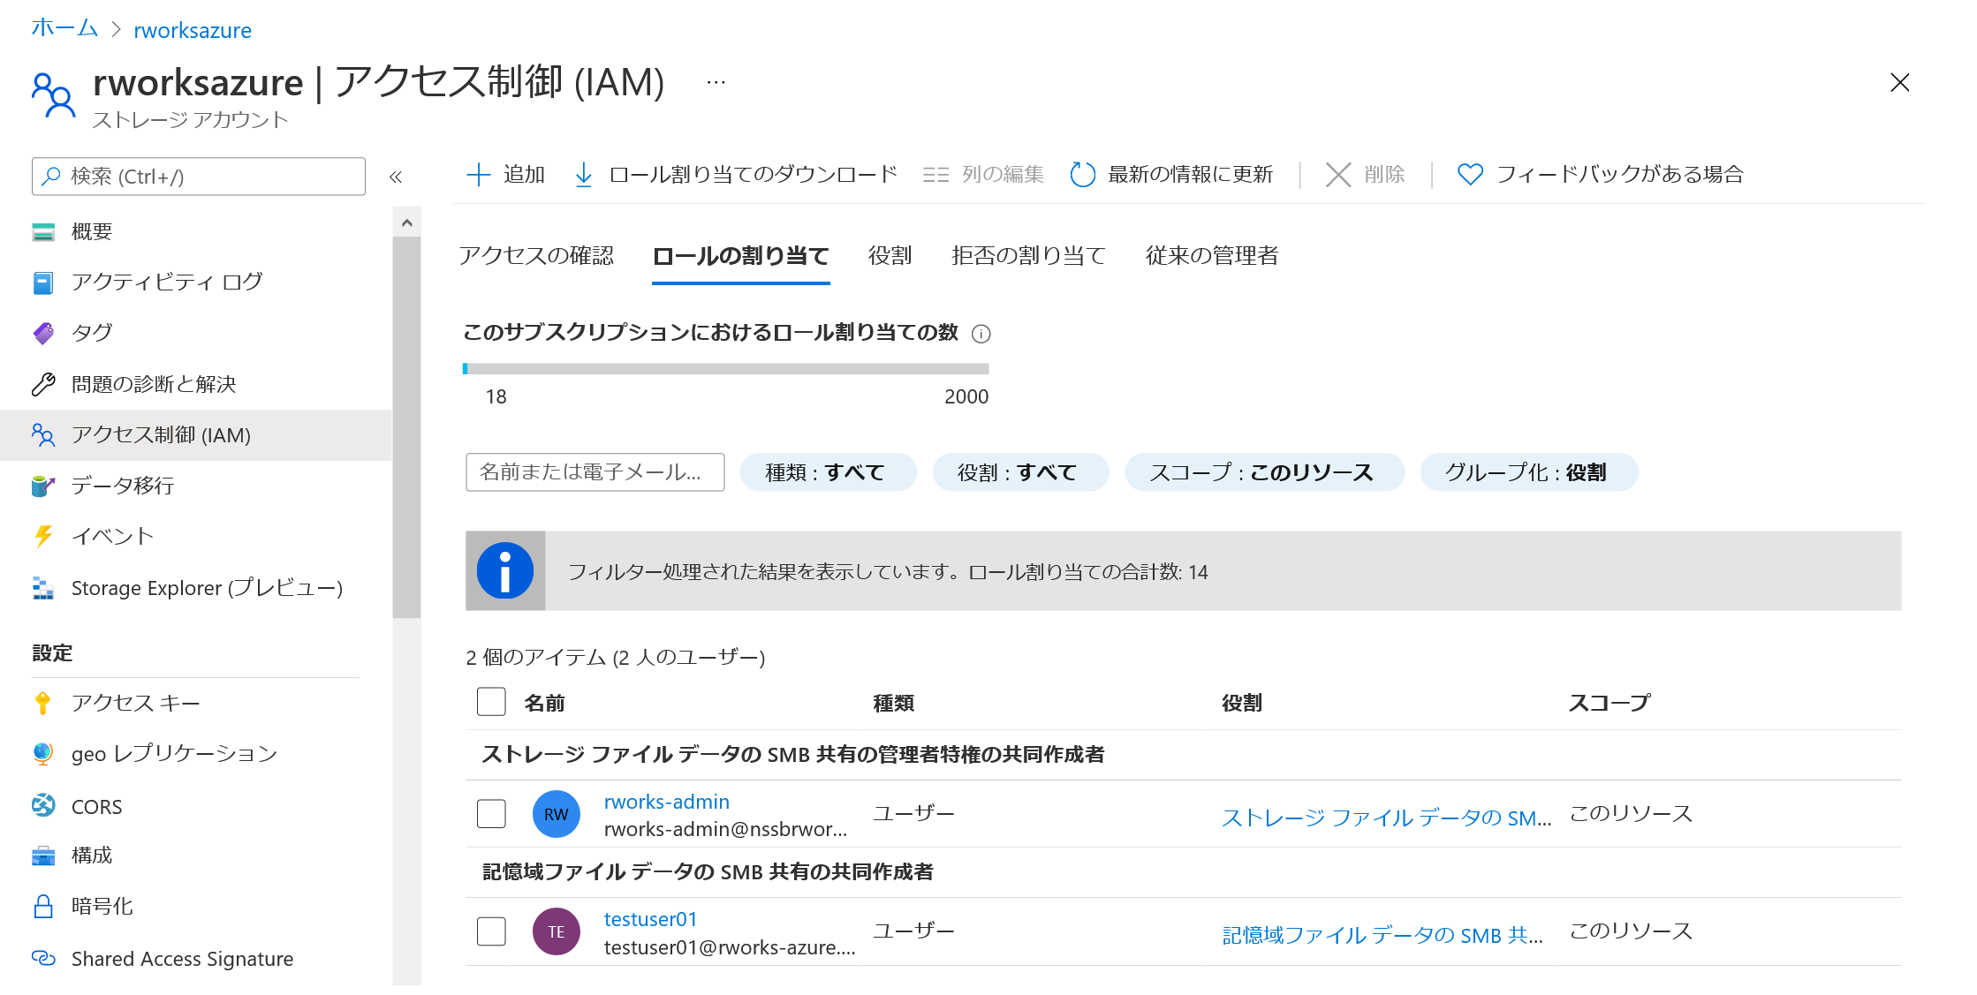Toggle the select-all checkbox in the 名前 header
This screenshot has width=1977, height=995.
point(491,702)
